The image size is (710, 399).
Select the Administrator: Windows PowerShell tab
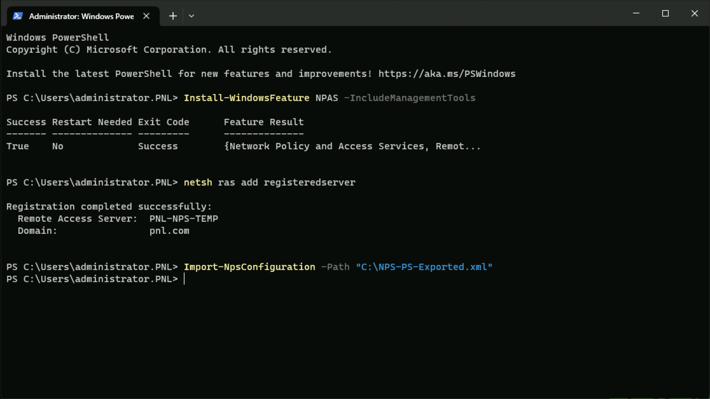81,16
